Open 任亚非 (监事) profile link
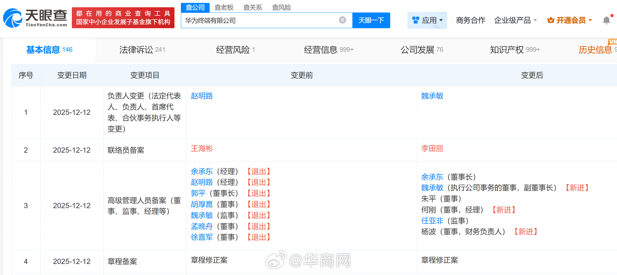 point(432,221)
